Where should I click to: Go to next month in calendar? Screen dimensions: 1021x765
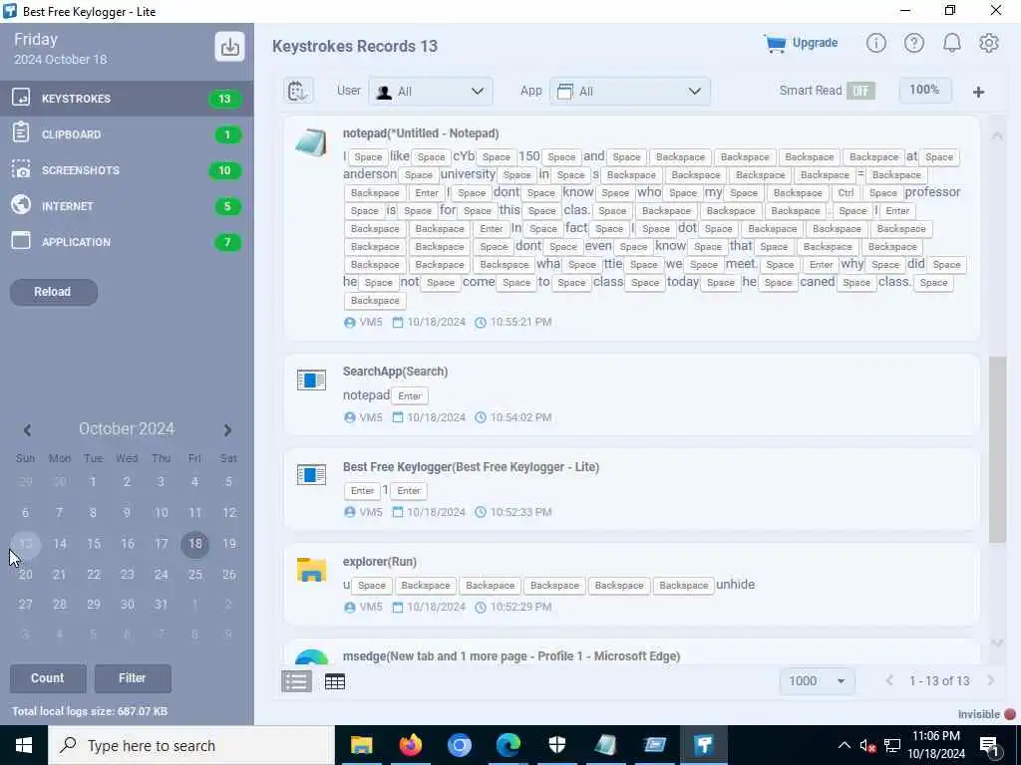coord(227,430)
